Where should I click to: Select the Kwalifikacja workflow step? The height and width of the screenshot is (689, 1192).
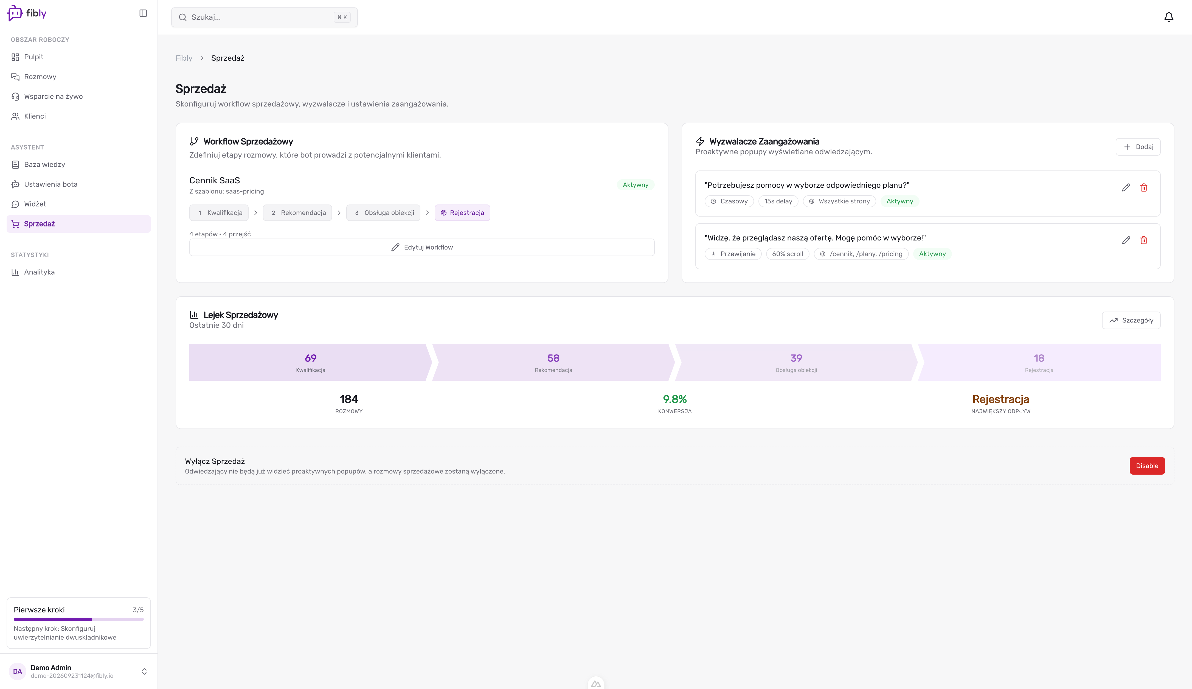pyautogui.click(x=219, y=213)
